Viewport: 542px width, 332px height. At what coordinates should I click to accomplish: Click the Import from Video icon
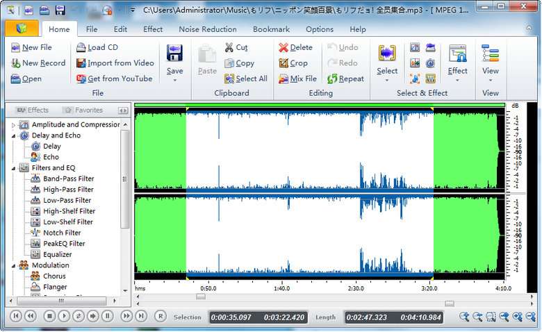pos(80,63)
